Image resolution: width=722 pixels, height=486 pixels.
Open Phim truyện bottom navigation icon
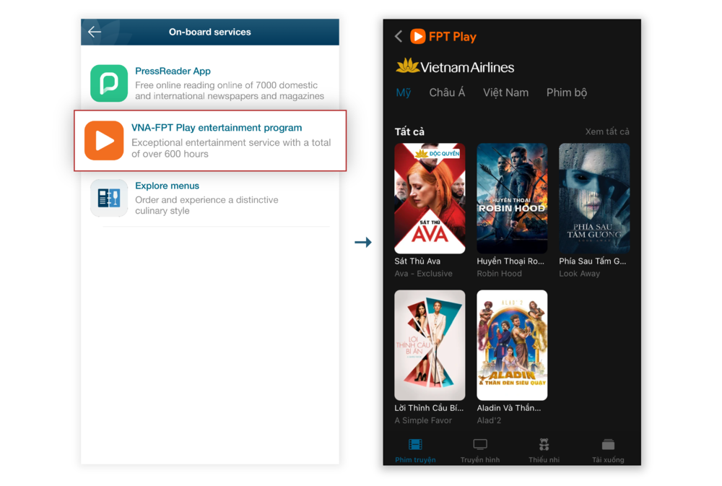coord(415,446)
